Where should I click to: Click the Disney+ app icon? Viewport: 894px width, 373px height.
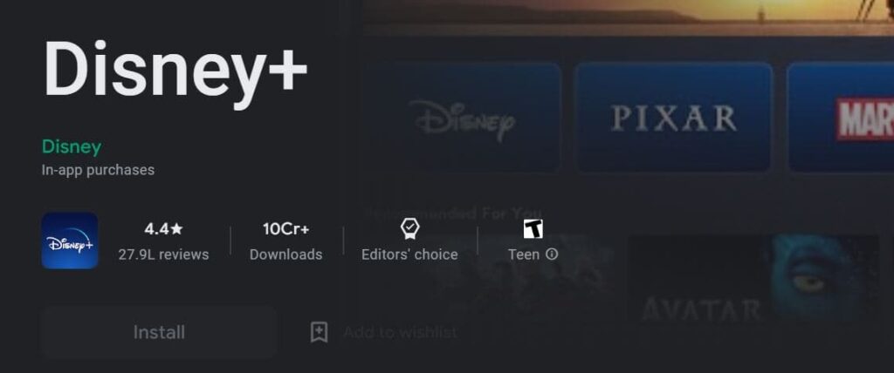pyautogui.click(x=70, y=241)
